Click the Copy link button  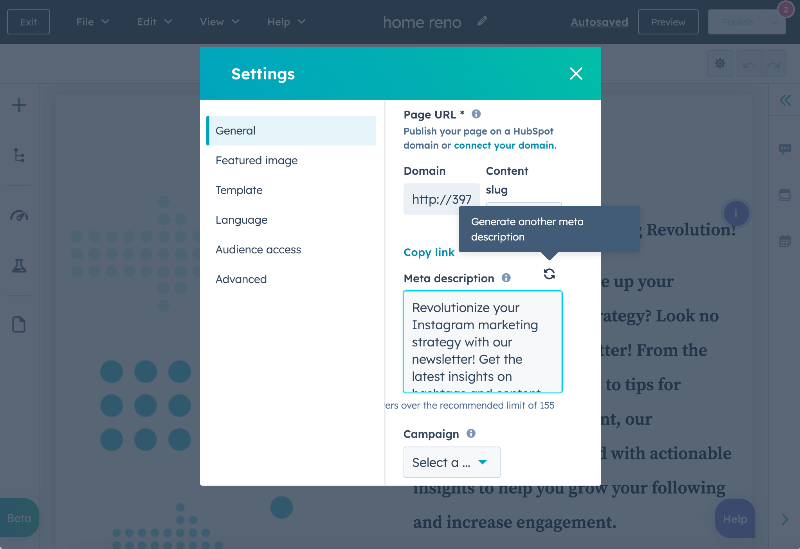click(x=429, y=253)
